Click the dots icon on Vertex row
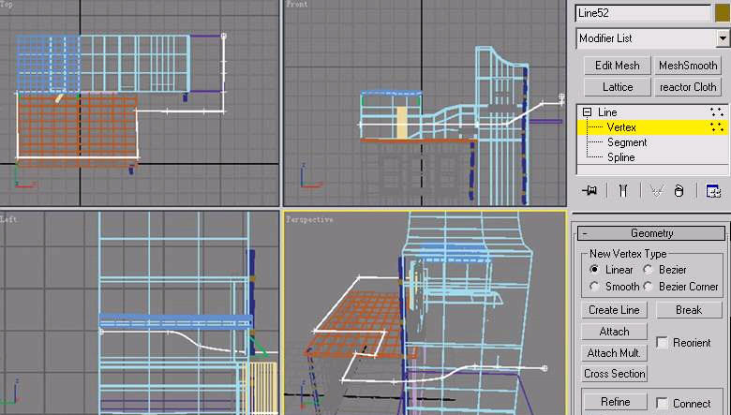This screenshot has width=731, height=415. point(716,126)
